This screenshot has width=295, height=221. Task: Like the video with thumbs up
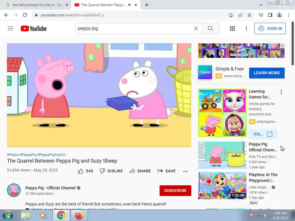pos(85,171)
